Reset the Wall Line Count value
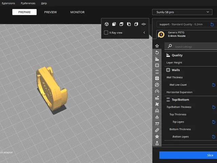217x163 pixels. (214, 85)
